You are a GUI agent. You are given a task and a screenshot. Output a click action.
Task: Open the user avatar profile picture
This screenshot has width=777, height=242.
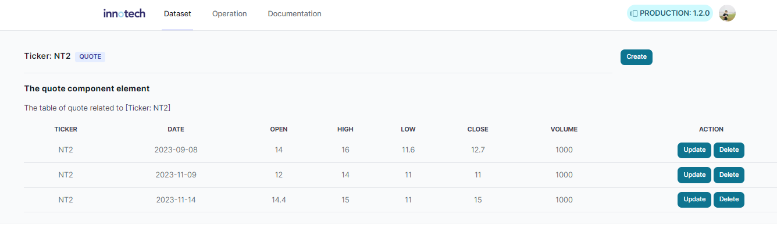coord(727,13)
